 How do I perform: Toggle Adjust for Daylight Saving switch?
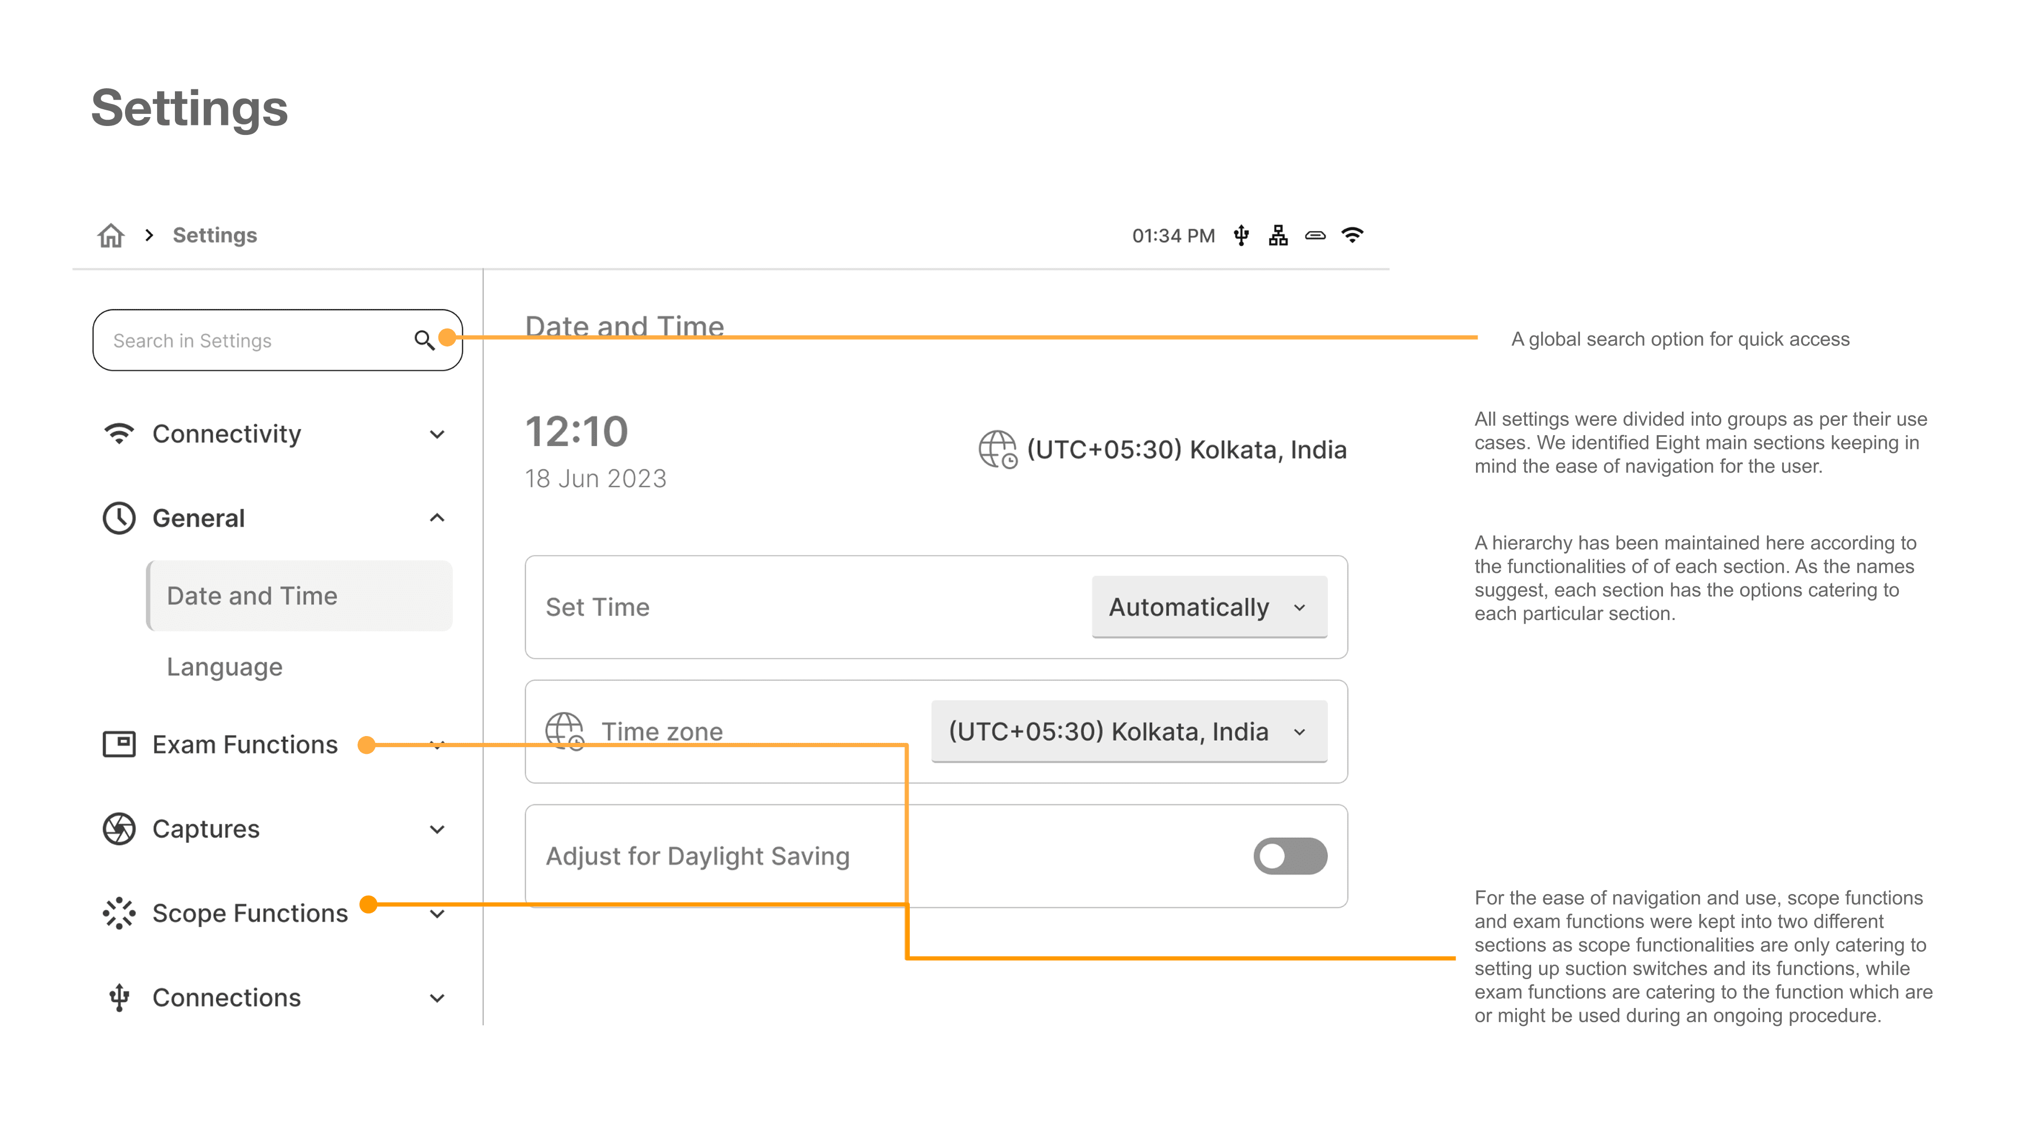coord(1290,856)
